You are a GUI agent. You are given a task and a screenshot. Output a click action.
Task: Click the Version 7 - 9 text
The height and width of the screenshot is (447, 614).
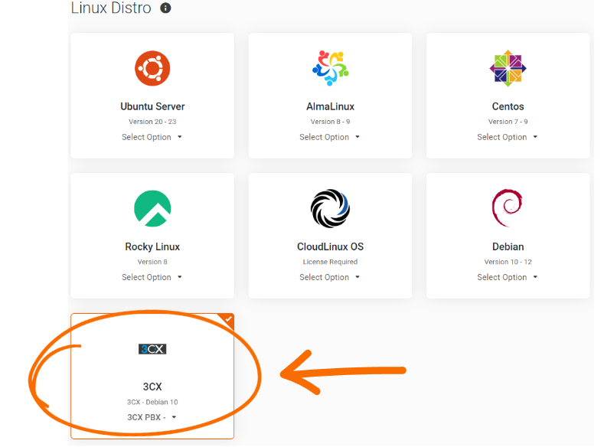click(508, 122)
